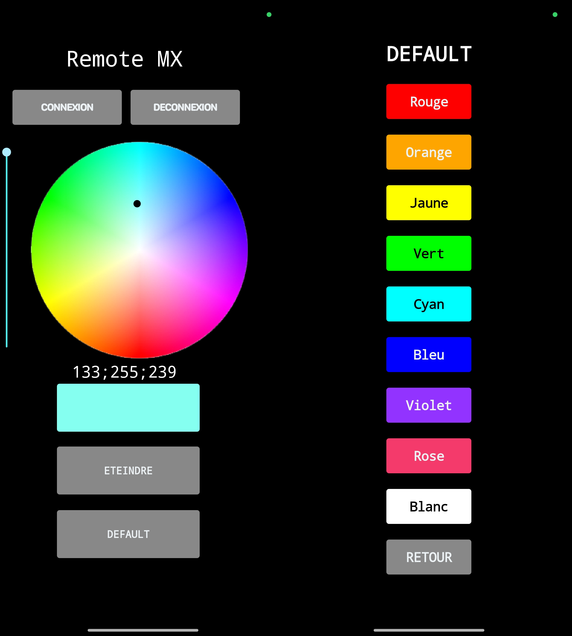Viewport: 572px width, 636px height.
Task: Choose the Violet color preset
Action: 428,405
